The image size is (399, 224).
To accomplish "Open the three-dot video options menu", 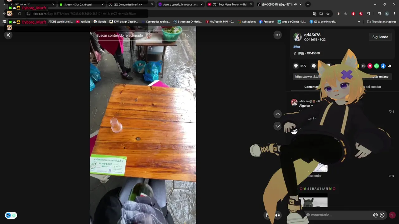I will click(x=277, y=35).
